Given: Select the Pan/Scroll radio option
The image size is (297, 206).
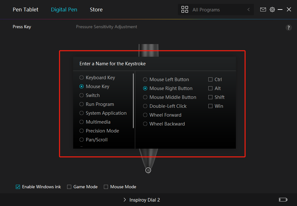Looking at the screenshot, I should (x=81, y=140).
